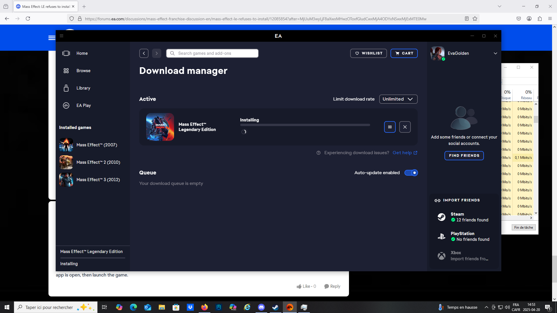
Task: Open the Firefox list all tabs dropdown
Action: (500, 6)
